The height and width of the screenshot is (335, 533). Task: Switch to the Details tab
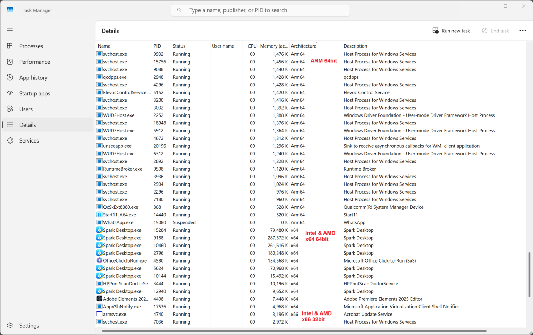click(27, 125)
